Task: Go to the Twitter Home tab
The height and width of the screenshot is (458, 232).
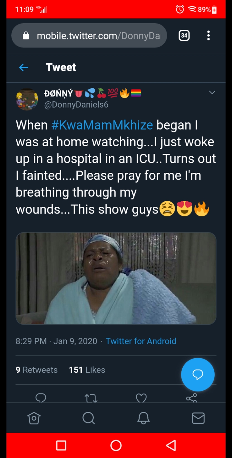Action: click(34, 418)
